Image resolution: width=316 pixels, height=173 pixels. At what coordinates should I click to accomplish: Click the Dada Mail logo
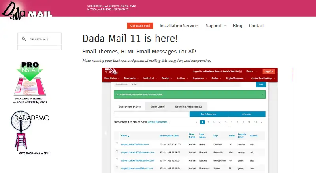(26, 11)
